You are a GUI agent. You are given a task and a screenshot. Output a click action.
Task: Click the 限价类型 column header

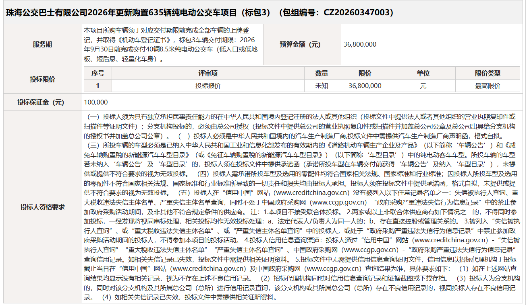coord(488,74)
